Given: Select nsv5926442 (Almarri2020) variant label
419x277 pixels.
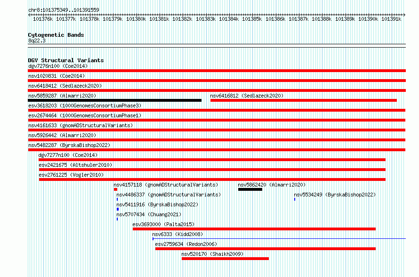Looking at the screenshot, I should coord(62,135).
